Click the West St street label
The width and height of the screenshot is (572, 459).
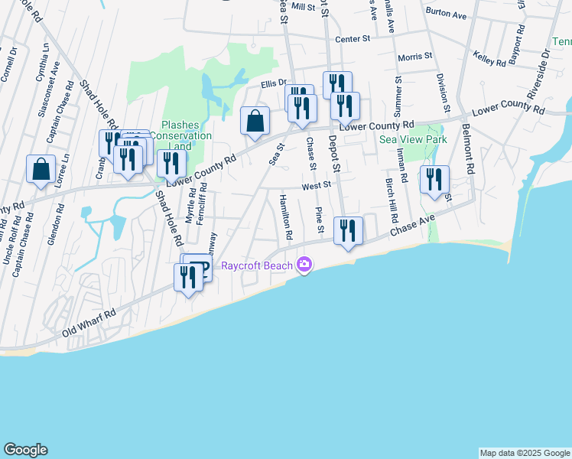click(317, 186)
